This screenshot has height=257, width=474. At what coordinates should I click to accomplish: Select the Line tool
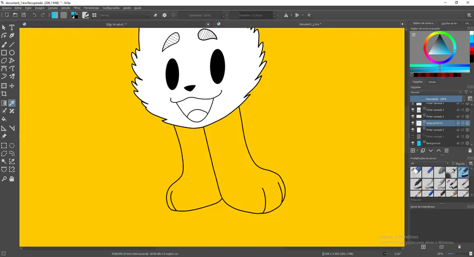(x=12, y=45)
